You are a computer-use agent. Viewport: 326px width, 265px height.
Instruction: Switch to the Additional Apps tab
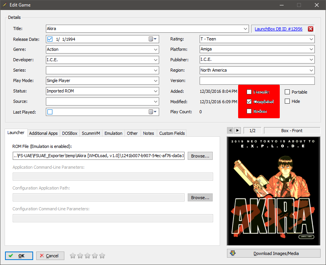(x=44, y=133)
